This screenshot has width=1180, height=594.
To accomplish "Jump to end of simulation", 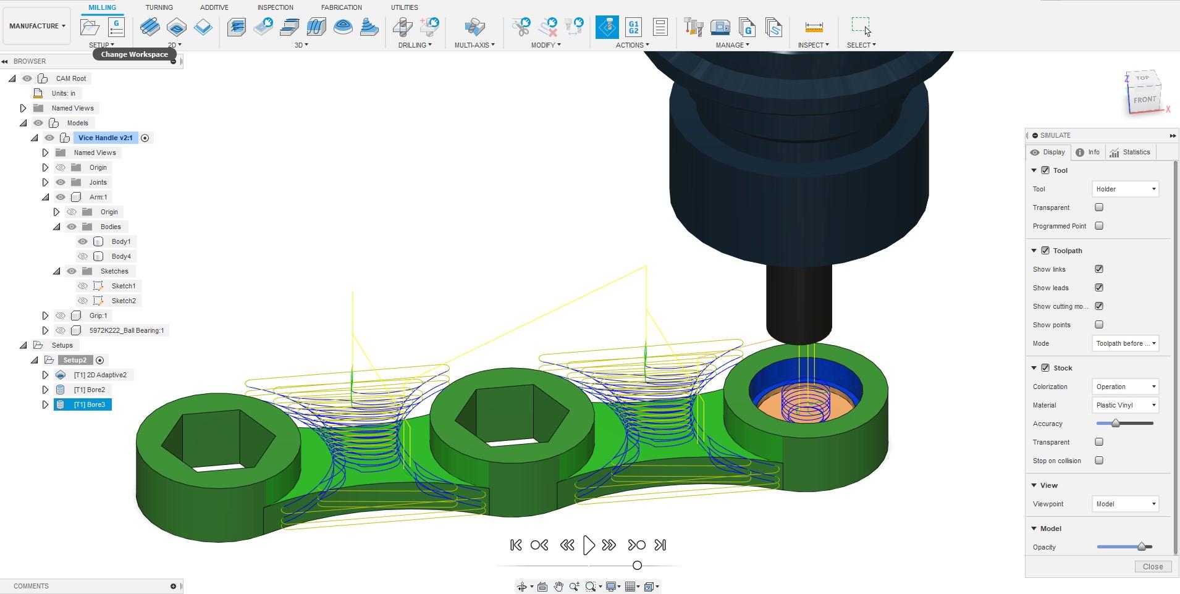I will point(660,545).
